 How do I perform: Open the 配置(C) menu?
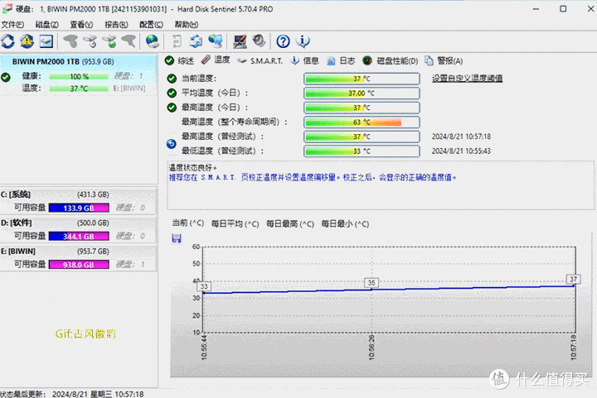pyautogui.click(x=151, y=24)
